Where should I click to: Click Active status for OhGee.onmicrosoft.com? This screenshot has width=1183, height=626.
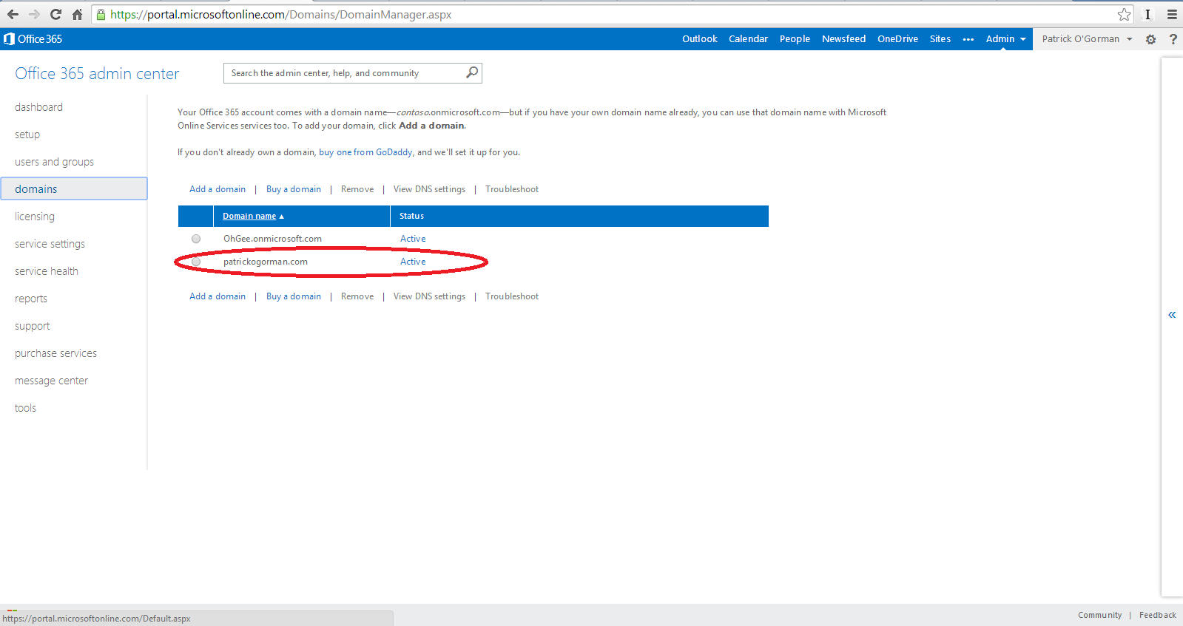click(x=413, y=239)
